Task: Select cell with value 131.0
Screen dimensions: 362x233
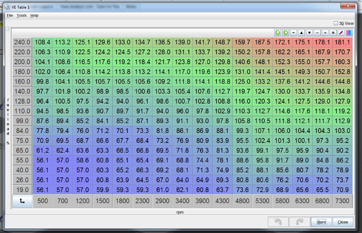Action: tap(243, 71)
